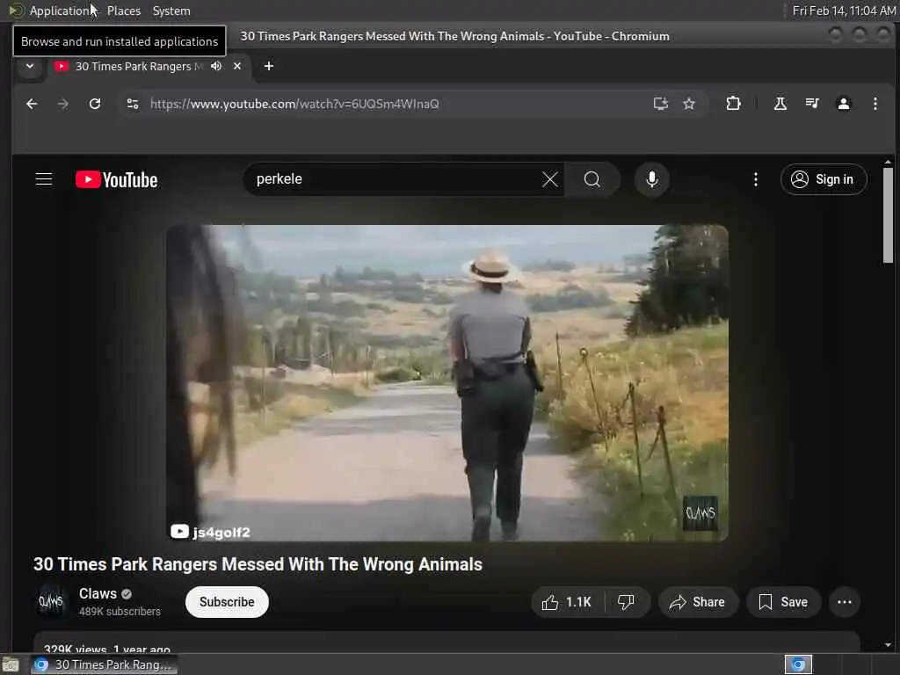Image resolution: width=900 pixels, height=675 pixels.
Task: Click the clock showing Fri Feb 14
Action: 844,11
